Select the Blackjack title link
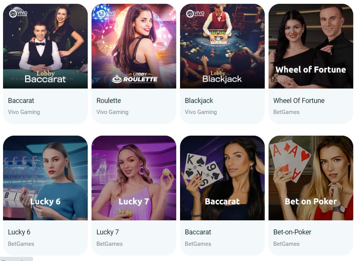 pyautogui.click(x=199, y=100)
